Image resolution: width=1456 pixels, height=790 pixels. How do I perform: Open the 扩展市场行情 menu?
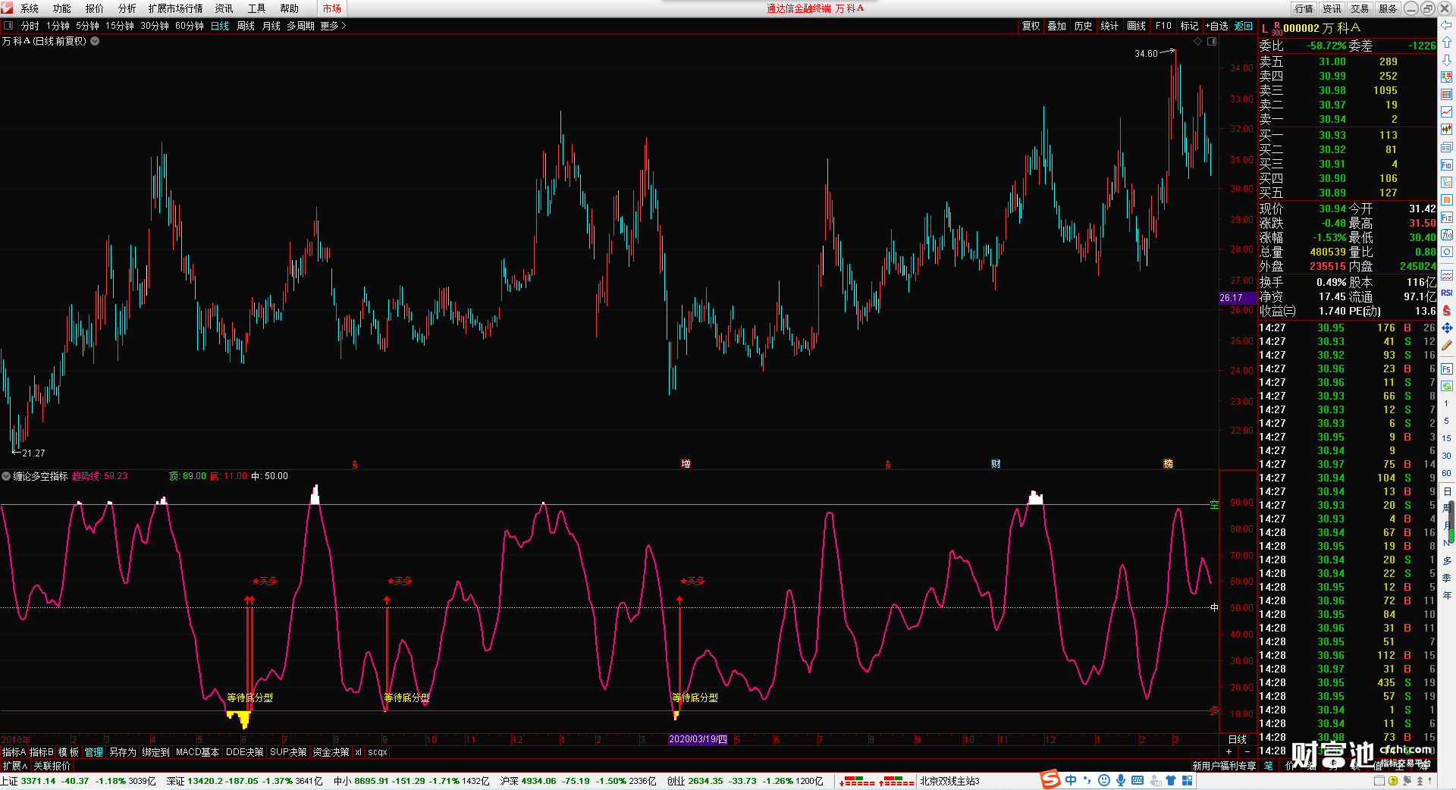[x=175, y=8]
